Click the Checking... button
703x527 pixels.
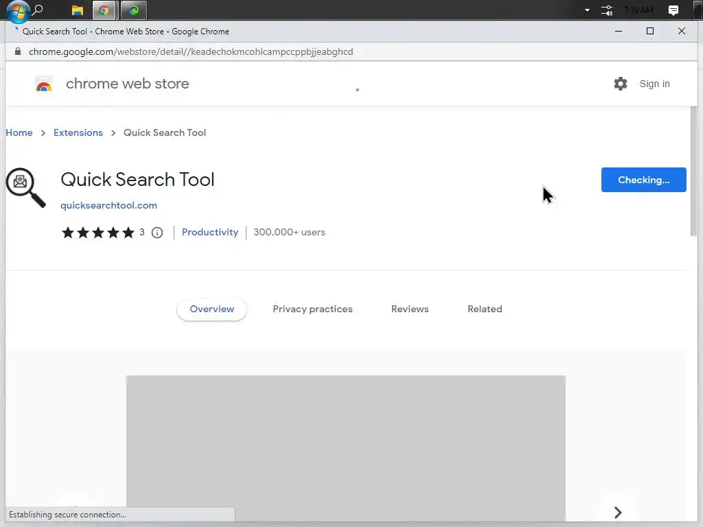[643, 180]
